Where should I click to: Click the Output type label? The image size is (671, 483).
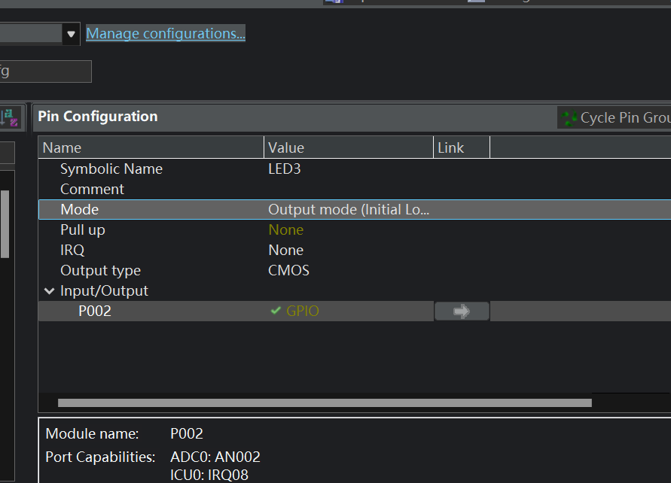point(101,271)
